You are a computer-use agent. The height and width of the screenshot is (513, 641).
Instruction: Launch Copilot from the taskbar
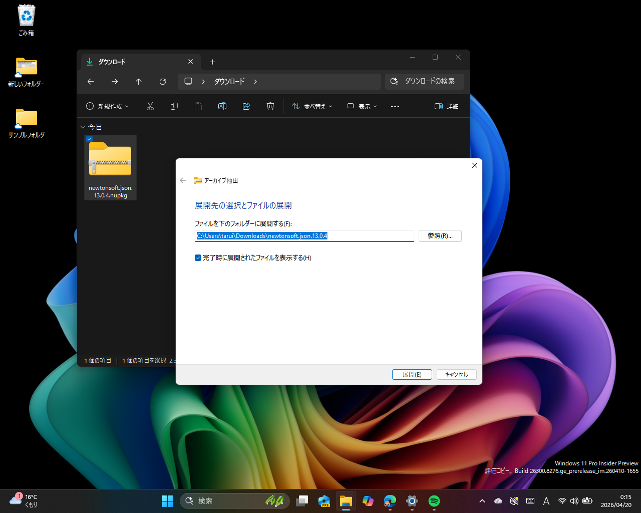tap(368, 501)
